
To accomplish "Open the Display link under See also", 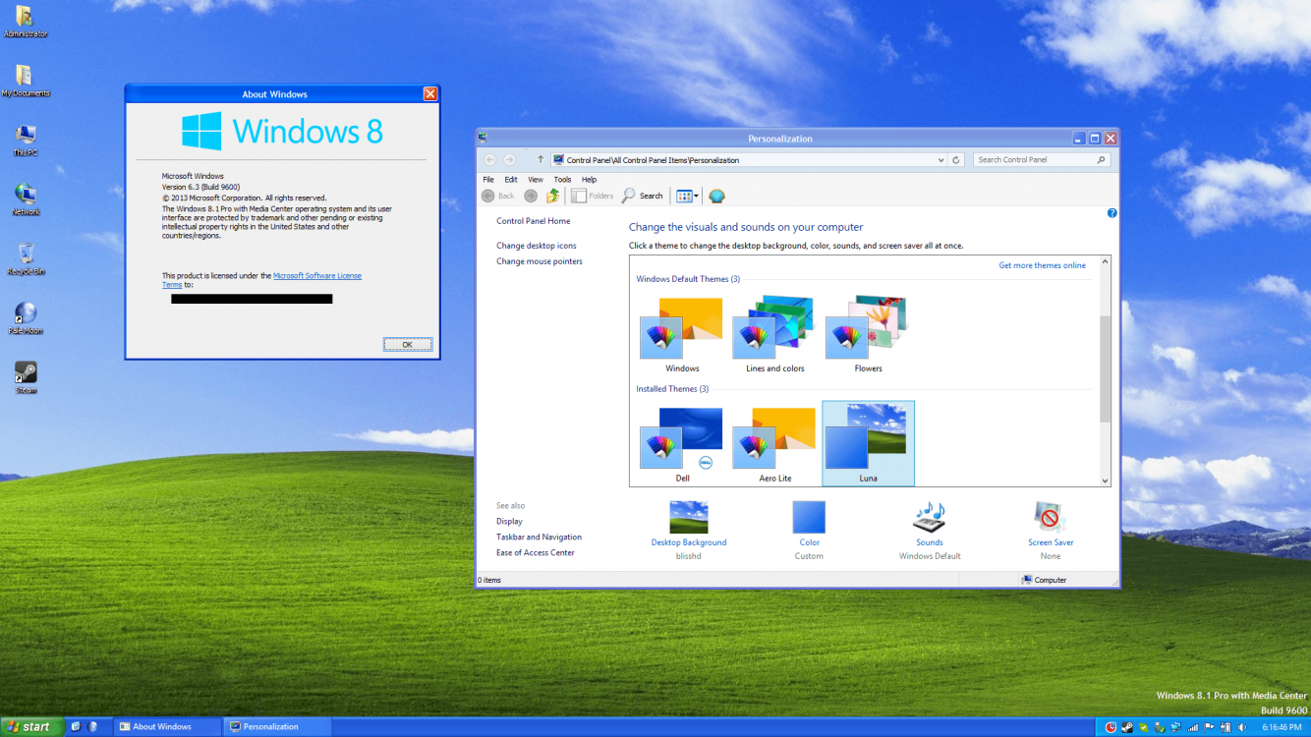I will [x=509, y=522].
